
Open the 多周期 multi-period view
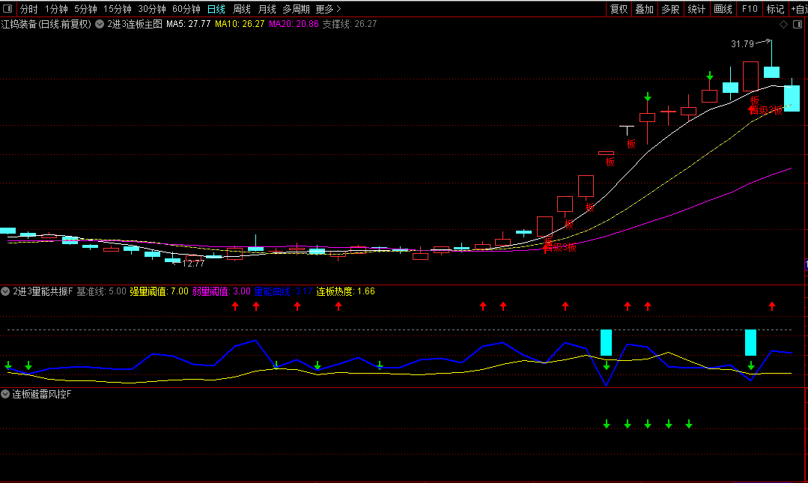click(x=297, y=9)
